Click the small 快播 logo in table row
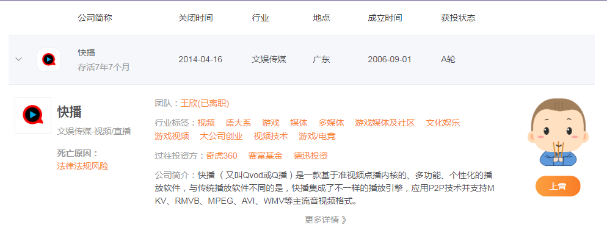Screen dimensions: 607x244 (48, 60)
